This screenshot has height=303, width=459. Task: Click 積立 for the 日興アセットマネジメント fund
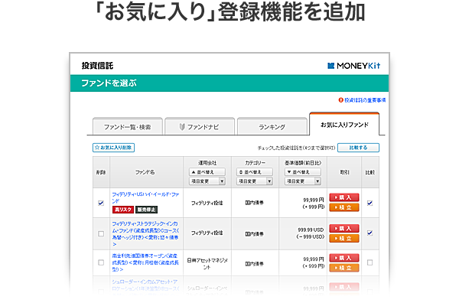(x=344, y=268)
